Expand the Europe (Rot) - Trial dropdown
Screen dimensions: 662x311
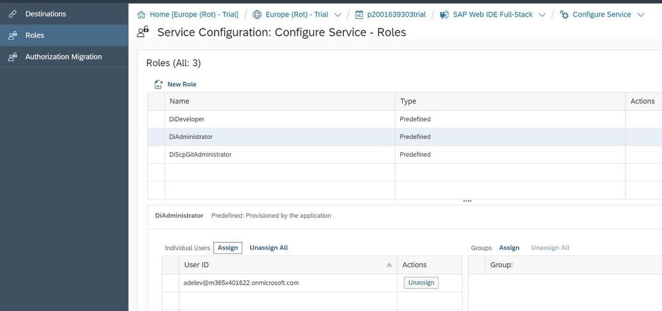click(339, 15)
